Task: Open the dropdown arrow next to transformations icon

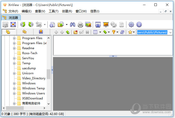Action: [x=45, y=25]
